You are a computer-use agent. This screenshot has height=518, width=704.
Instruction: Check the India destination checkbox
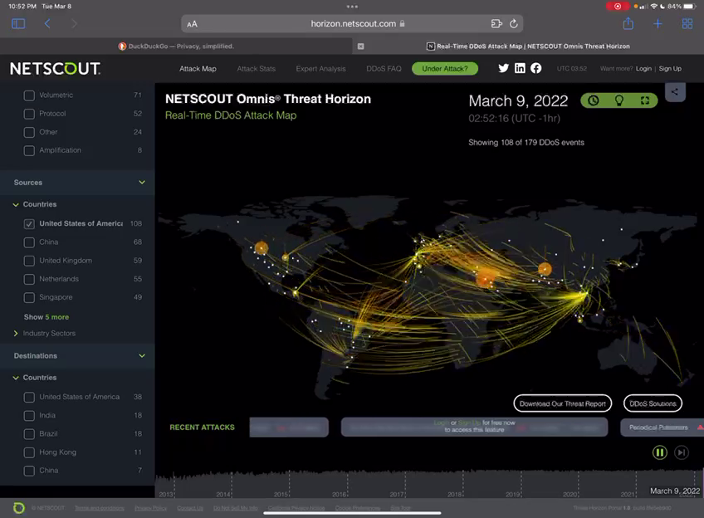pyautogui.click(x=29, y=415)
